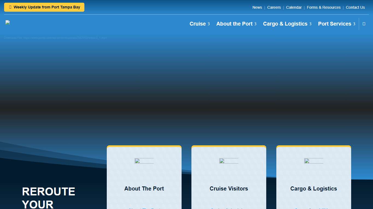This screenshot has width=373, height=209.
Task: Expand the Cruise menu arrow
Action: (x=209, y=24)
